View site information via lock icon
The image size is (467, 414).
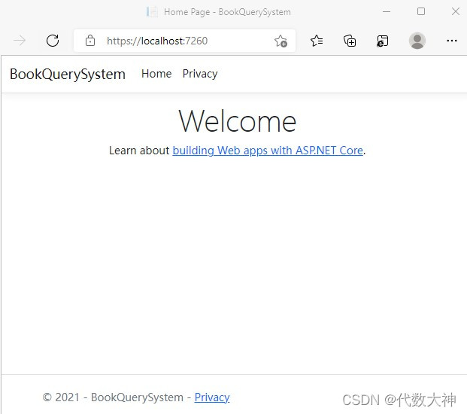90,41
